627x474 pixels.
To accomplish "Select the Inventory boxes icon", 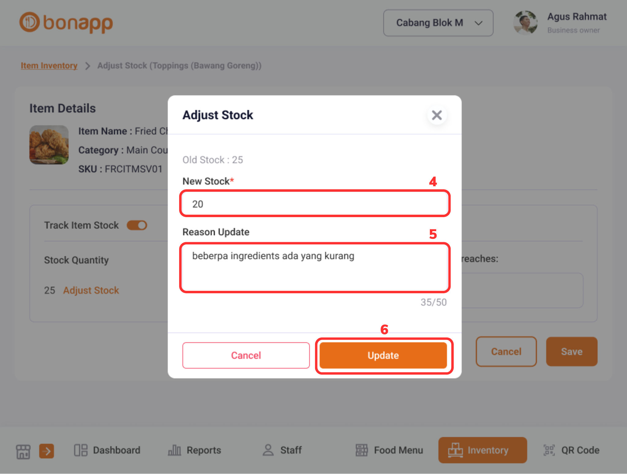I will click(x=455, y=450).
